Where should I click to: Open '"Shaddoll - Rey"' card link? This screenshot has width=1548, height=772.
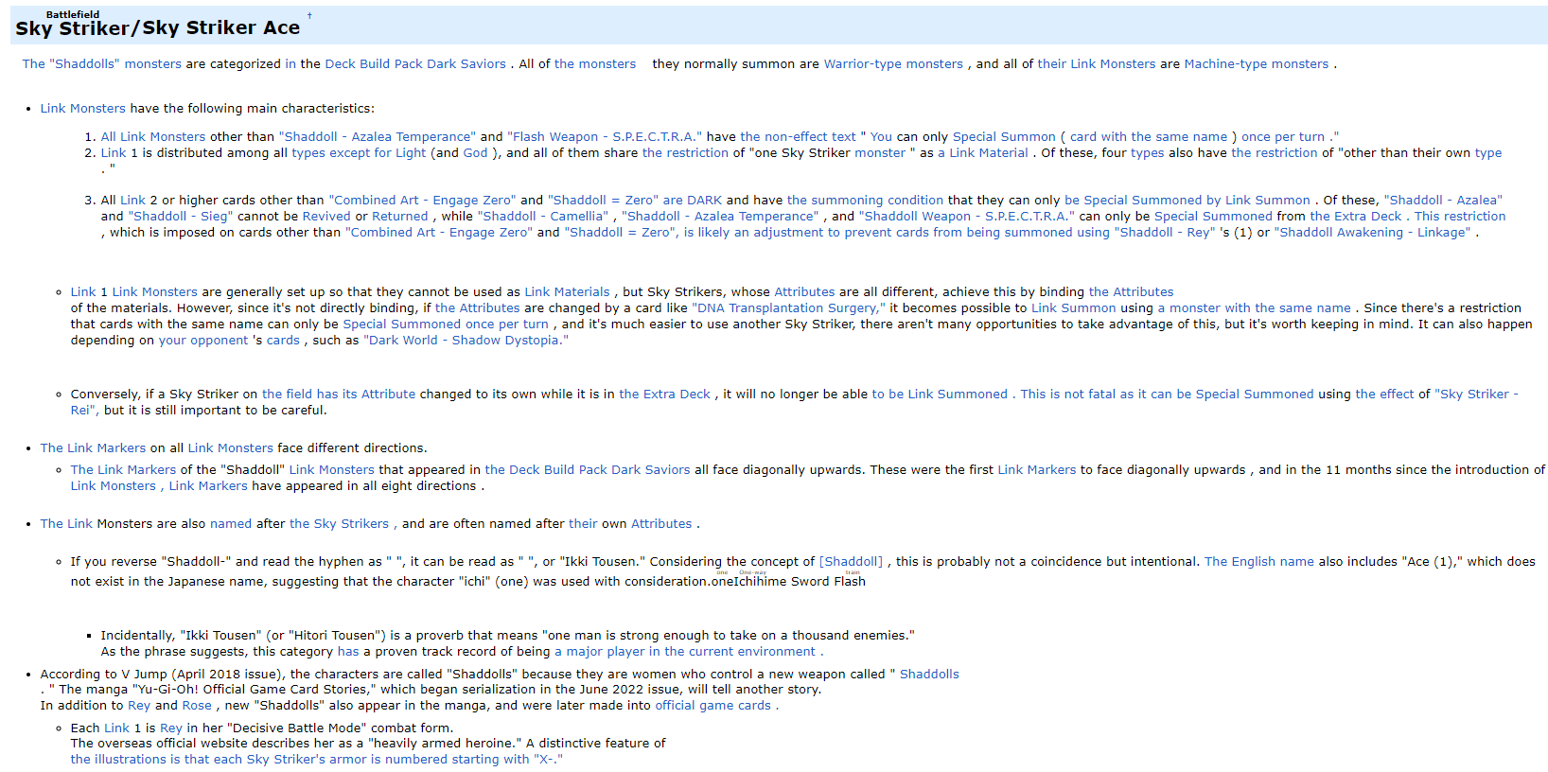pos(1165,233)
